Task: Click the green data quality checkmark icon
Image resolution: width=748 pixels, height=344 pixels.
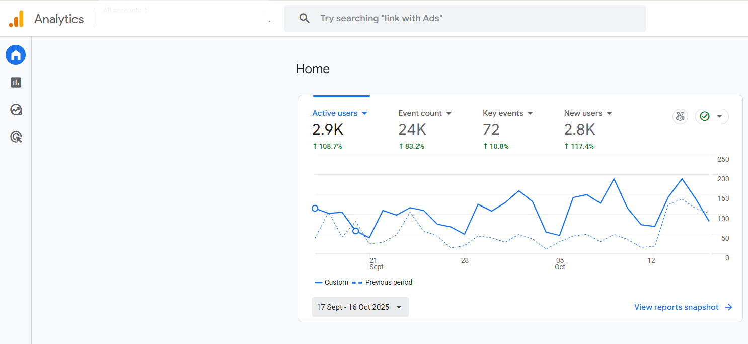Action: coord(705,116)
